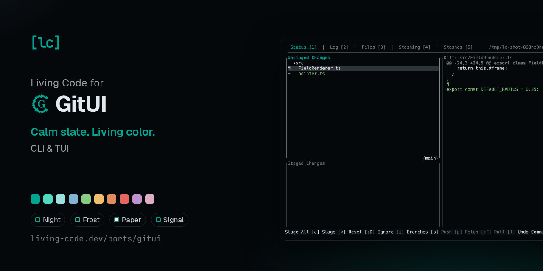Switch to the Status [1] tab

[x=304, y=47]
